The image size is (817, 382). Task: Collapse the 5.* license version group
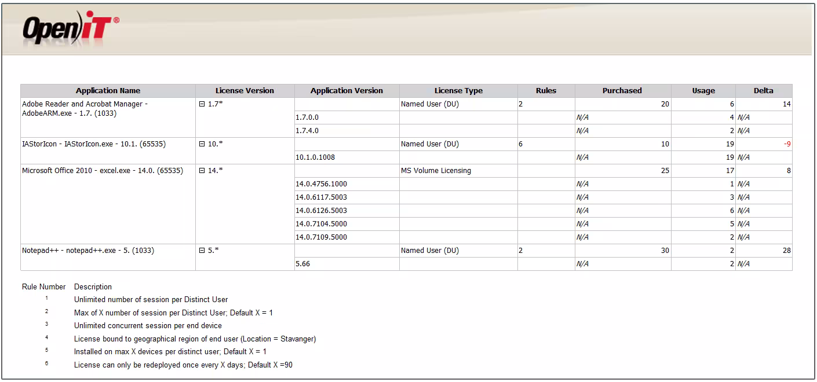pos(202,251)
